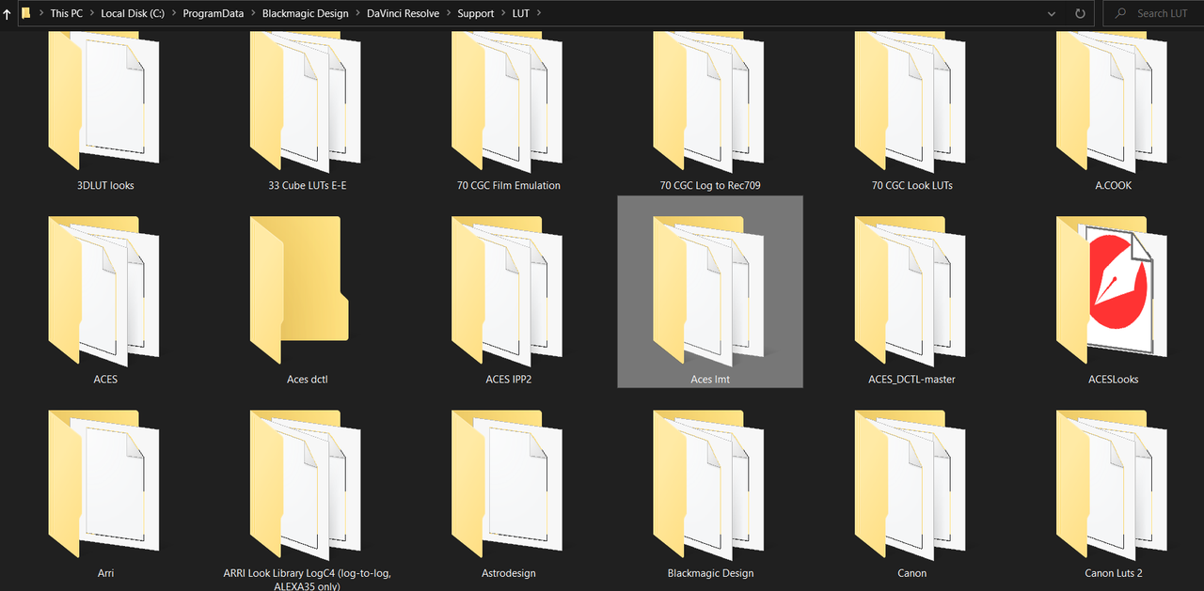Select the Arri folder icon
This screenshot has width=1204, height=591.
coord(104,484)
